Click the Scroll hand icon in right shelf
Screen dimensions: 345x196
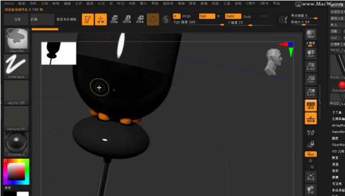(311, 53)
